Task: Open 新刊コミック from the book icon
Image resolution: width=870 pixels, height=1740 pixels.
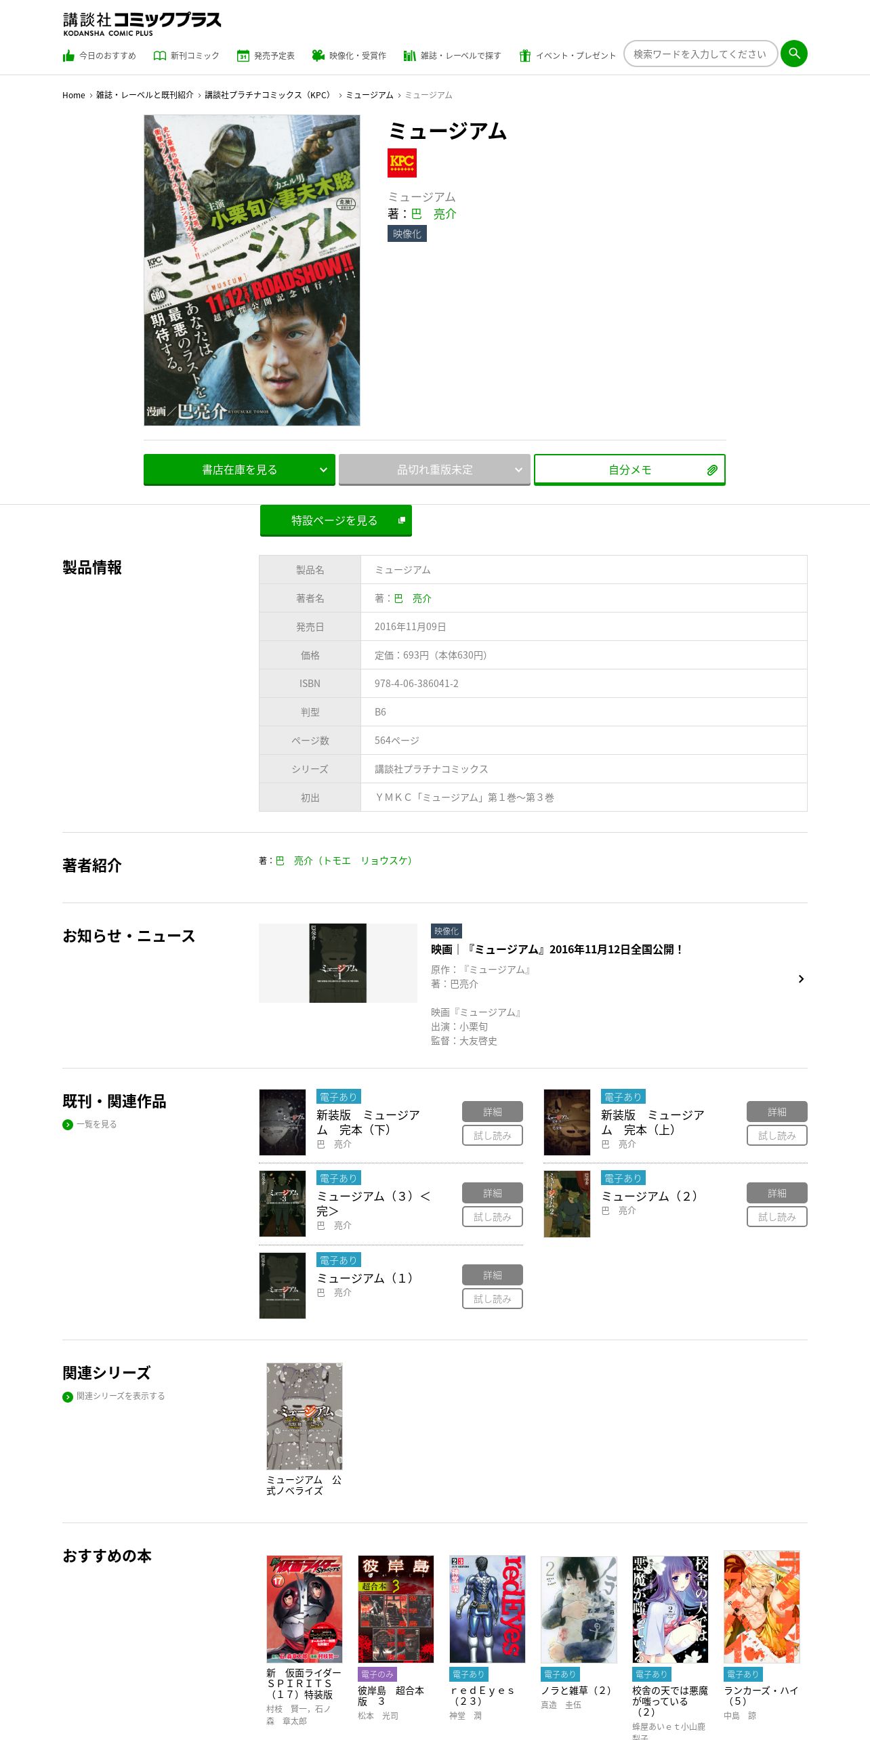Action: 159,56
